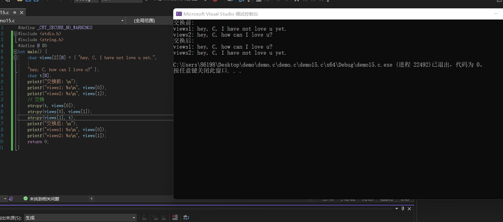The width and height of the screenshot is (503, 222).
Task: Click the #define _CRT_SECURE_NO_WARNINGS line
Action: (55, 28)
